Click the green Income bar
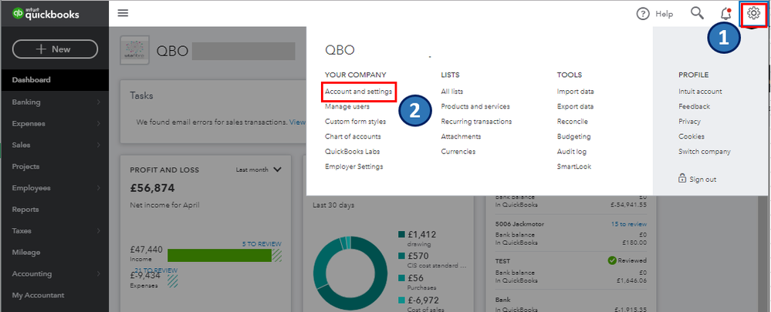 click(x=219, y=256)
